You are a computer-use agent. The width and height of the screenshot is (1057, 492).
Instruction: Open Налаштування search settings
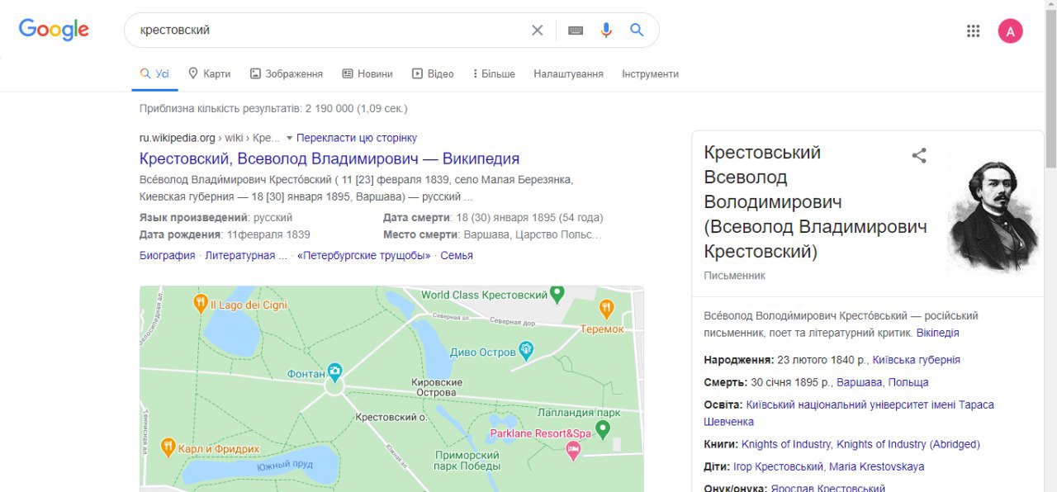(568, 73)
